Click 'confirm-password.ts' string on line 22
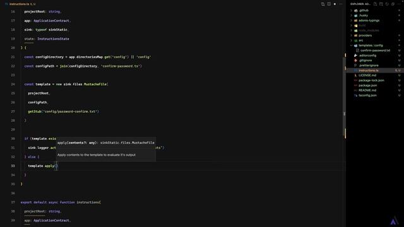The image size is (404, 227). coord(121,66)
